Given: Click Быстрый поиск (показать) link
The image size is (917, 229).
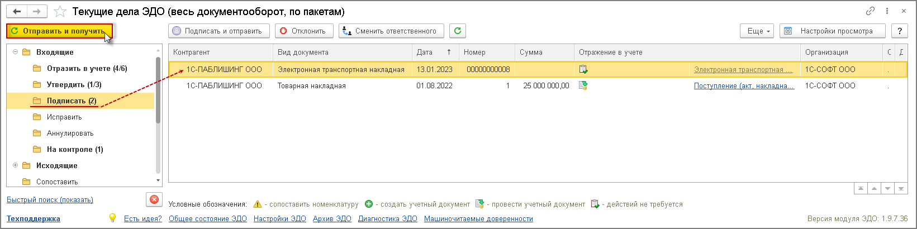Looking at the screenshot, I should point(50,200).
